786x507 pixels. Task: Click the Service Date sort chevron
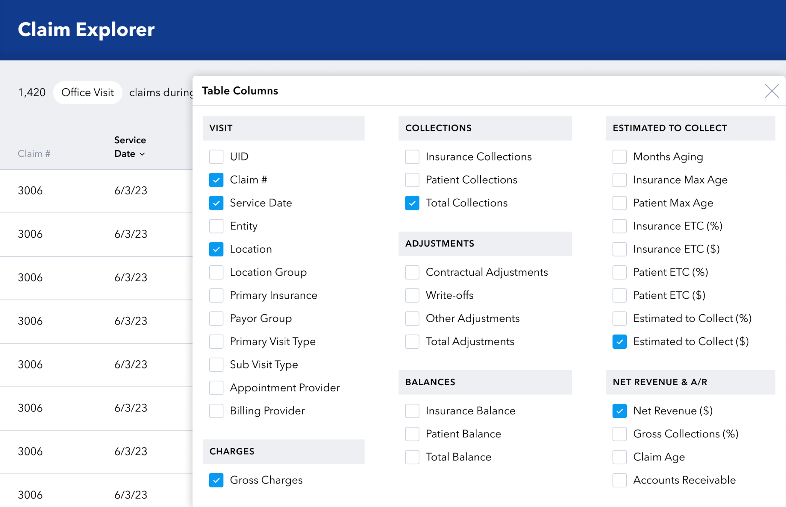pyautogui.click(x=142, y=154)
